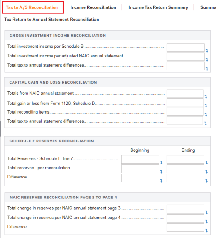
Task: Focus Ending field of Schedule F Difference row
Action: pos(186,178)
